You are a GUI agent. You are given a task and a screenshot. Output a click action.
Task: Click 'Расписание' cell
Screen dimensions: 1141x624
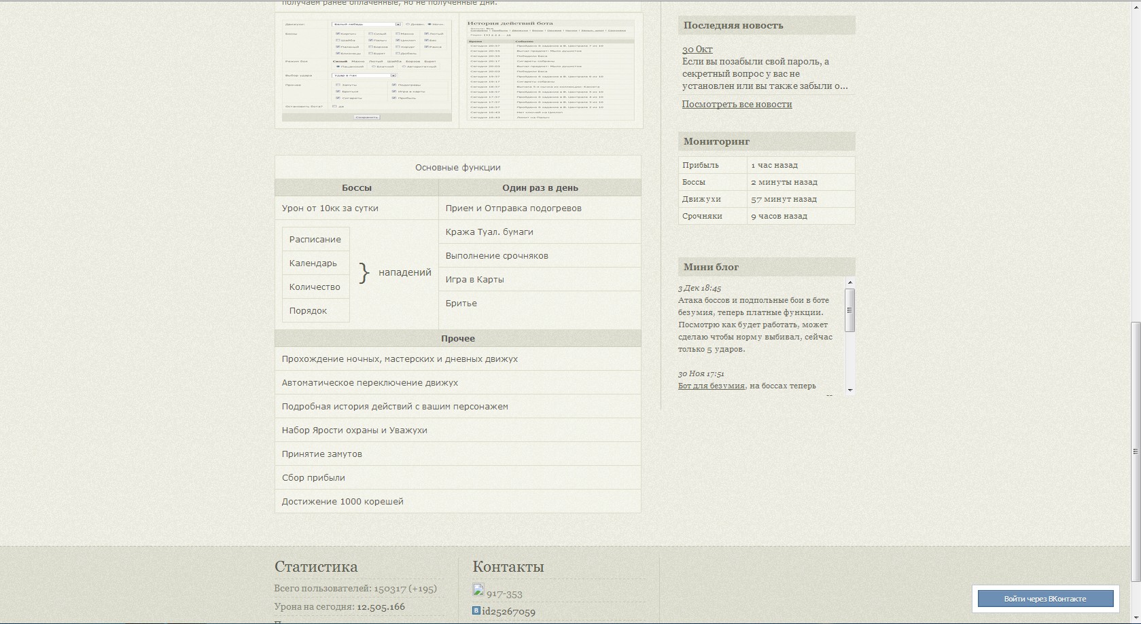pyautogui.click(x=316, y=239)
